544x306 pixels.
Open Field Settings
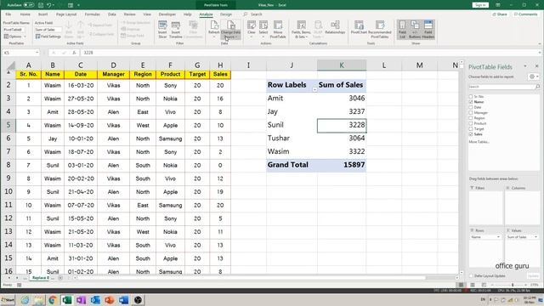(x=48, y=37)
